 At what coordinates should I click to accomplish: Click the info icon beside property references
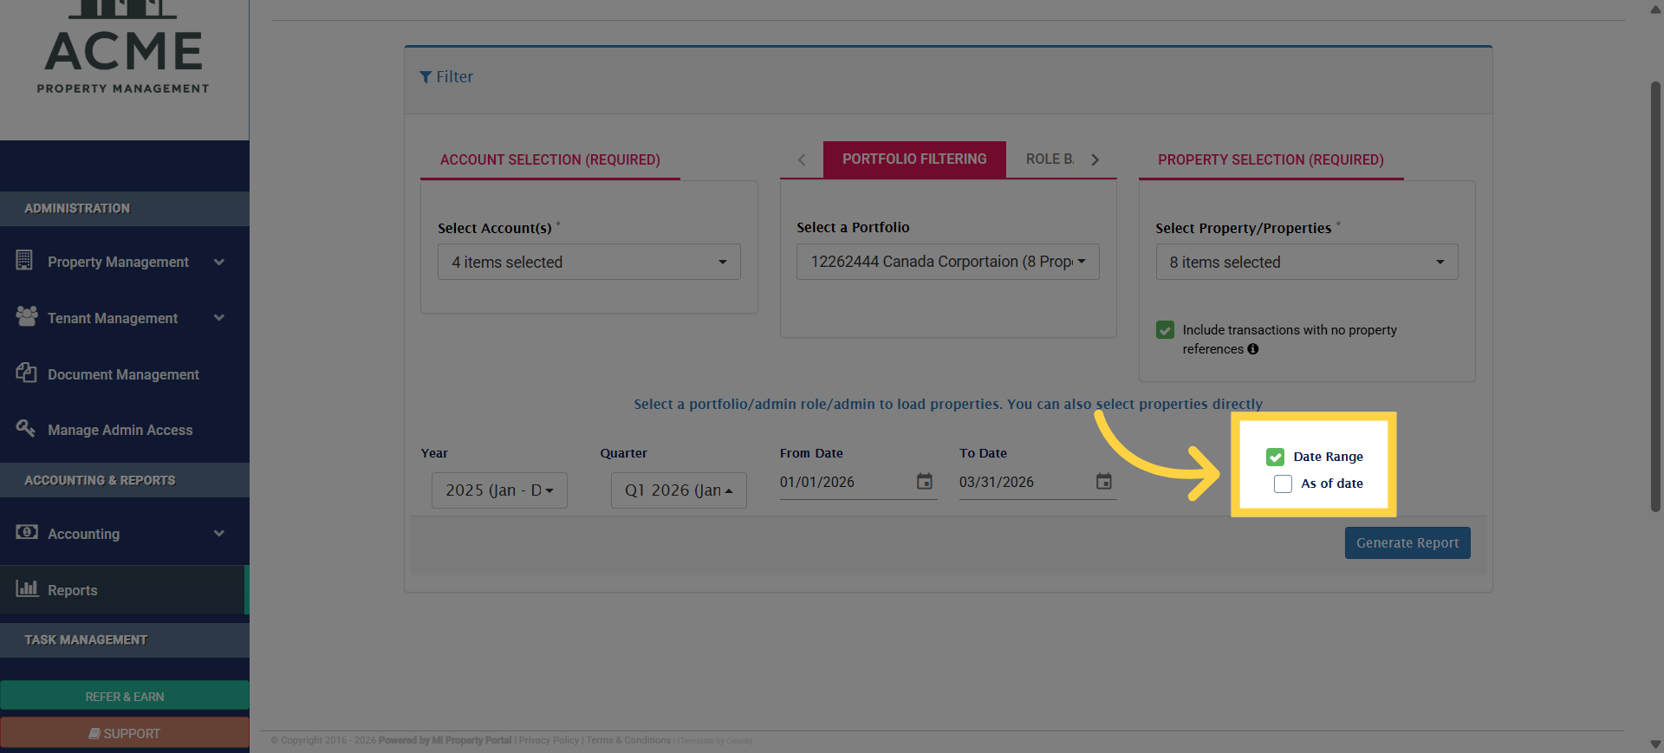tap(1253, 349)
